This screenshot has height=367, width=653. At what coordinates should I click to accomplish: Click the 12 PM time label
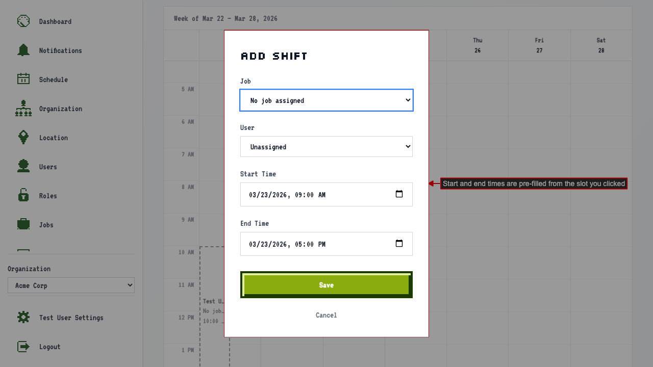click(x=186, y=318)
